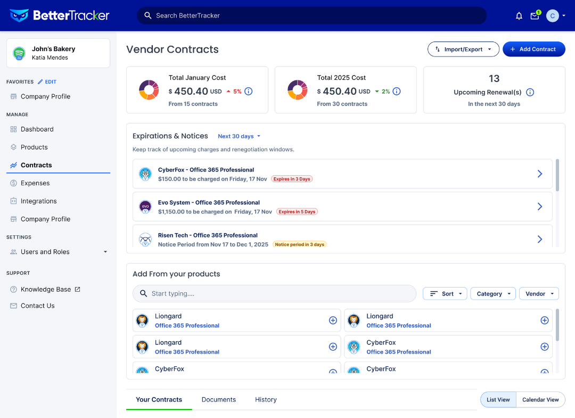Switch to List View
Image resolution: width=575 pixels, height=418 pixels.
point(498,400)
